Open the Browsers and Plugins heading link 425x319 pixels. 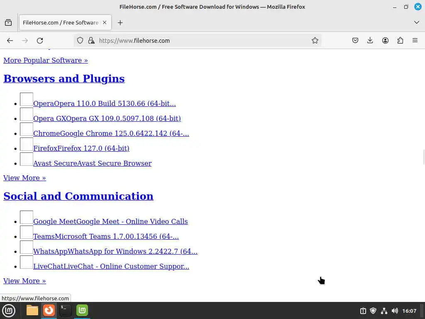pyautogui.click(x=64, y=79)
